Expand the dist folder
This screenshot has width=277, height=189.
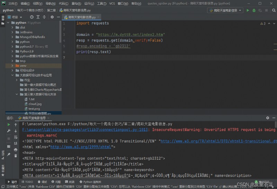click(12, 28)
